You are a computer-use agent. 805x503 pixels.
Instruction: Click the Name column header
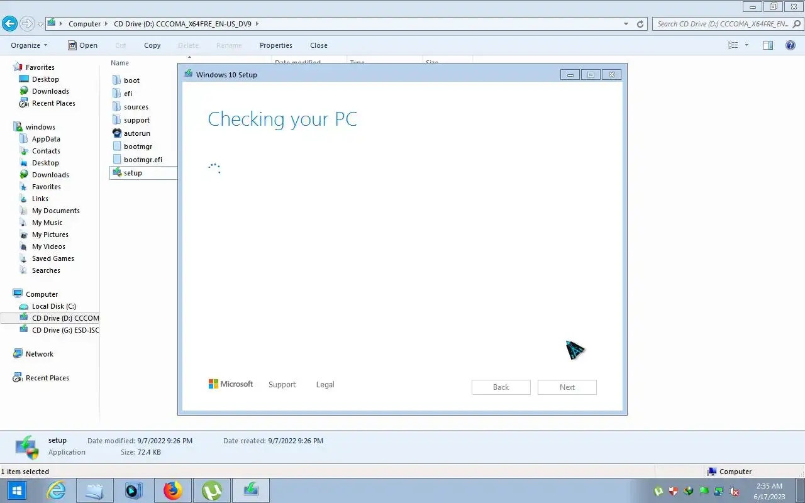[119, 63]
